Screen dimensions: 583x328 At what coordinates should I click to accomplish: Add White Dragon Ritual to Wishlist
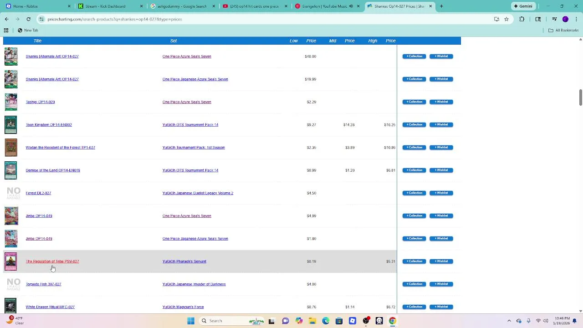441,307
